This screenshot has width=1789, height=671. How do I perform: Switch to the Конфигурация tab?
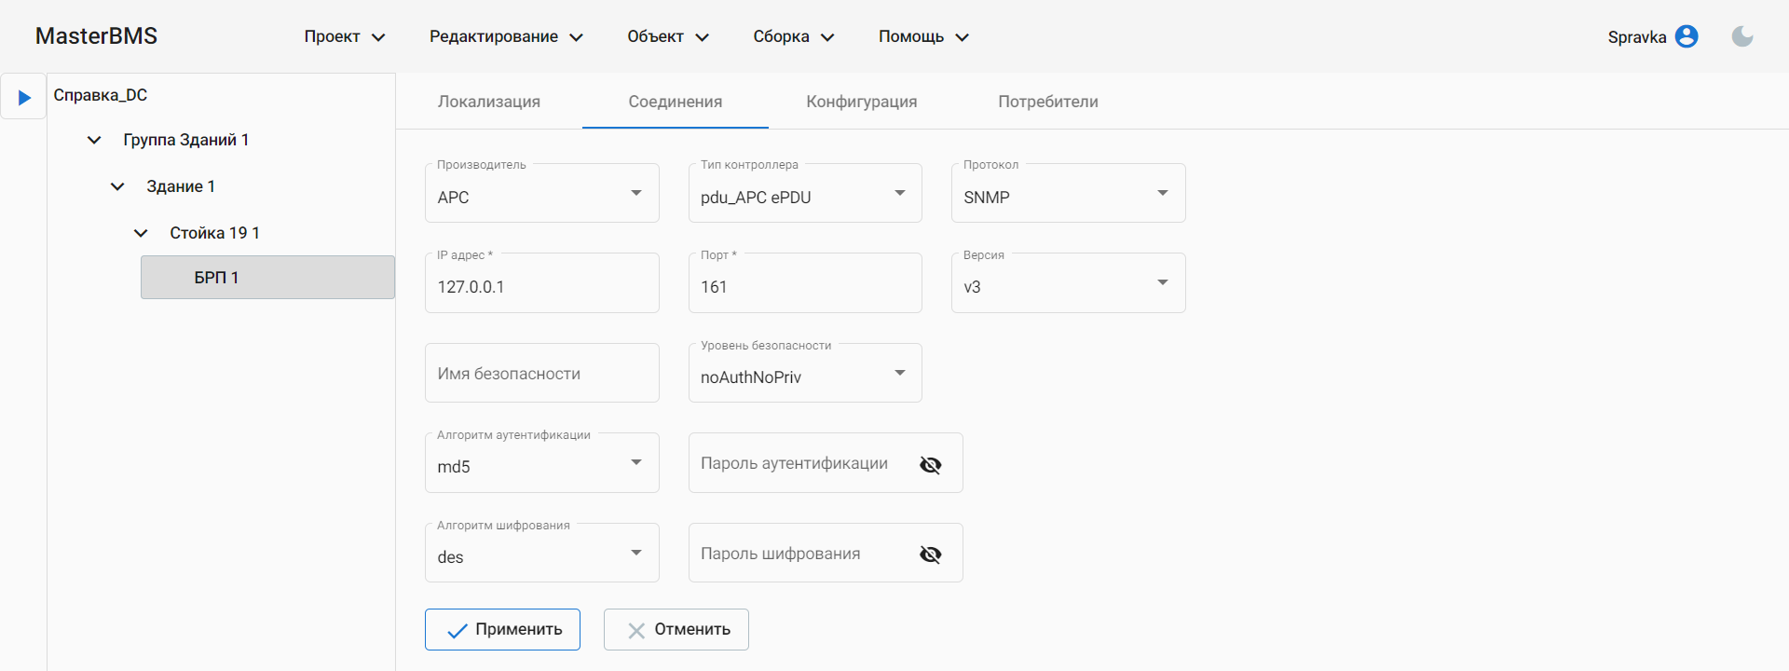click(x=861, y=102)
